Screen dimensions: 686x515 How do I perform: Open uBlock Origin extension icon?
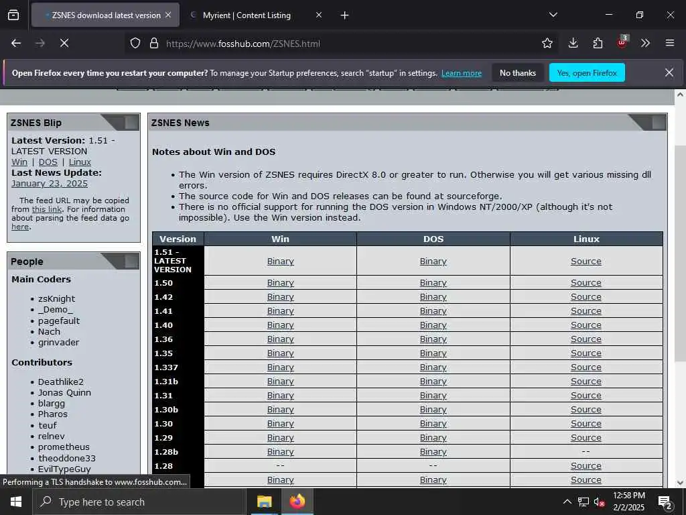click(x=622, y=42)
